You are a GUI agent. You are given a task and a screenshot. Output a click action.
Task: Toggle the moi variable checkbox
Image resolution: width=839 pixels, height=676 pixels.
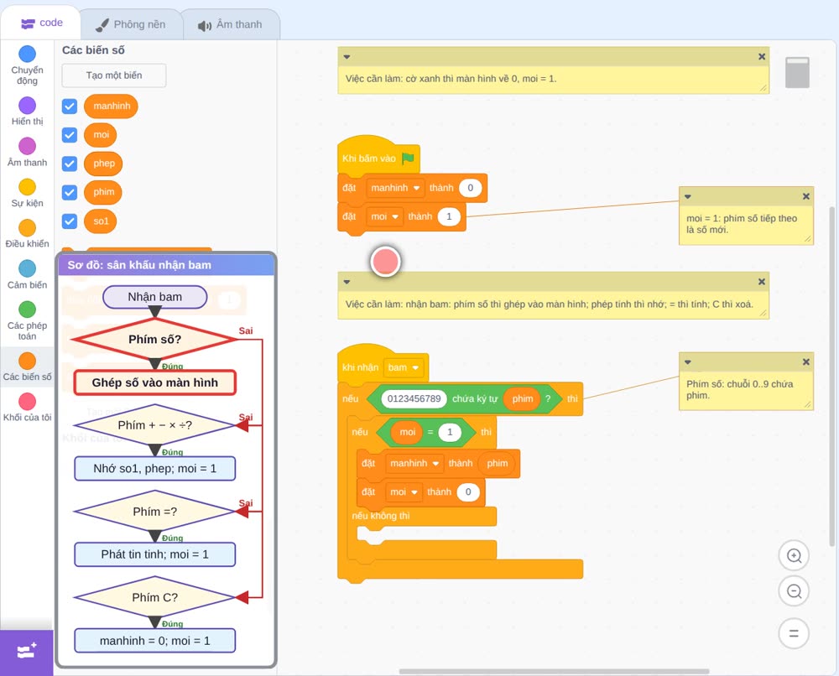[70, 135]
